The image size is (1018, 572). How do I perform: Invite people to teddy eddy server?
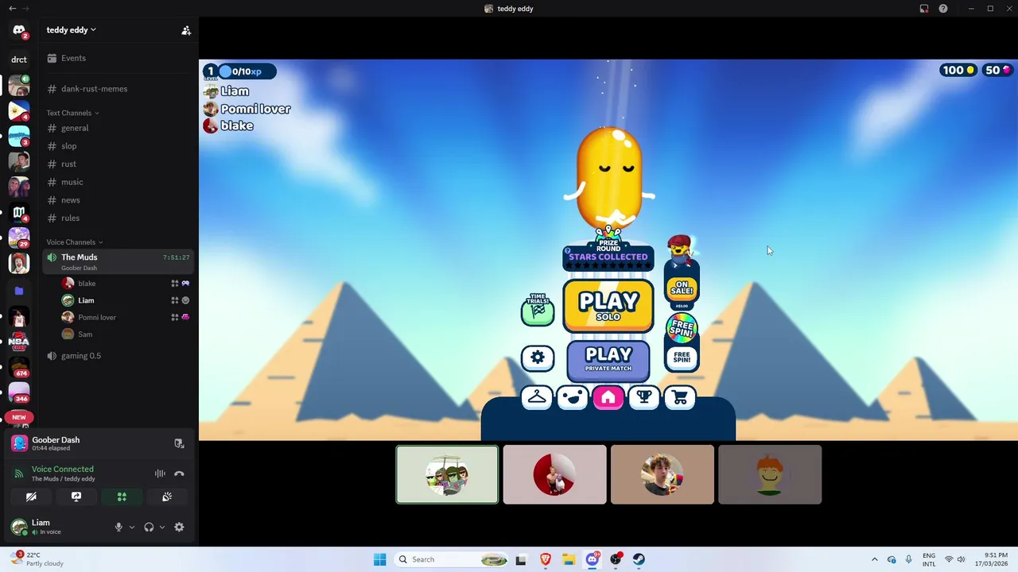186,30
